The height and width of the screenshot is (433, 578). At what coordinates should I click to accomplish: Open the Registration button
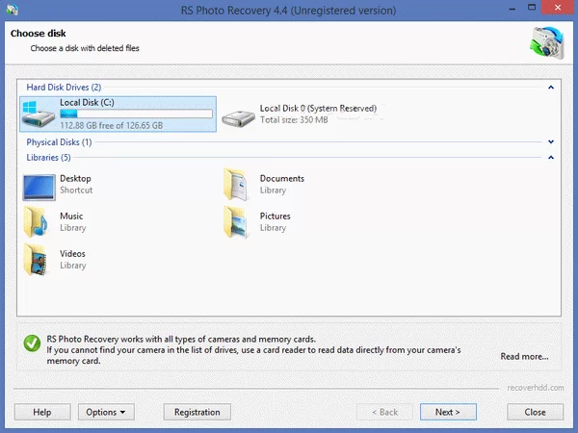coord(197,412)
